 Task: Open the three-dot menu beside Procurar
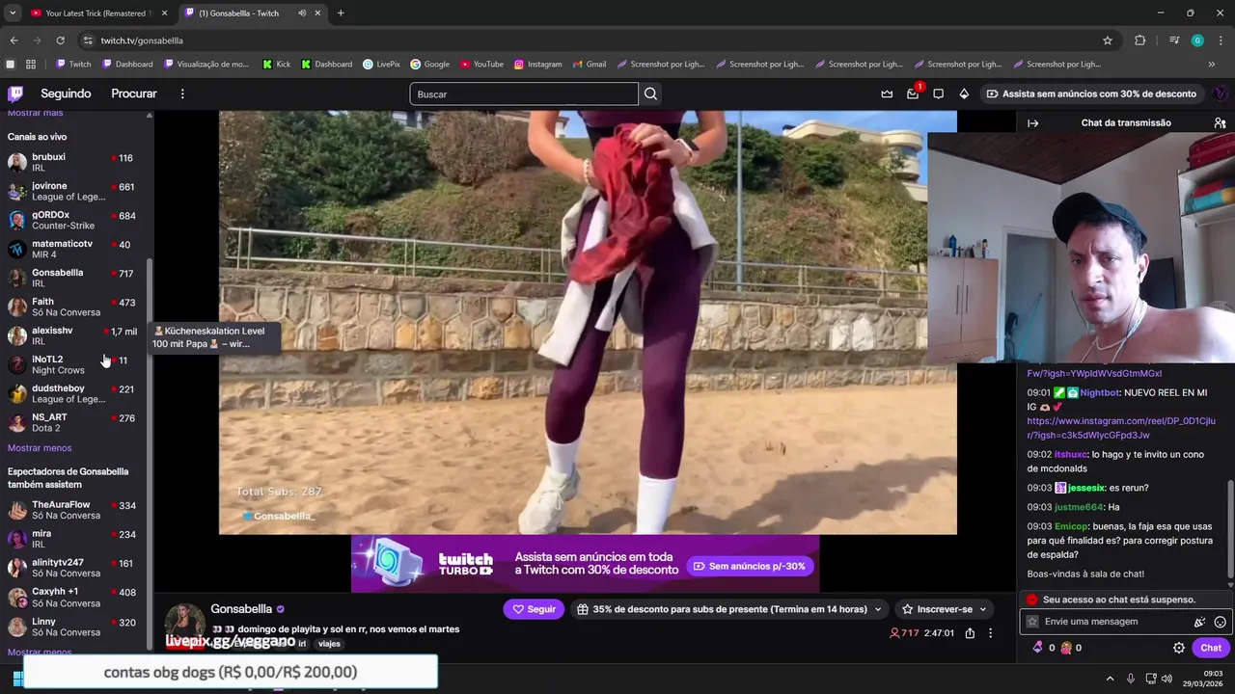pos(182,93)
